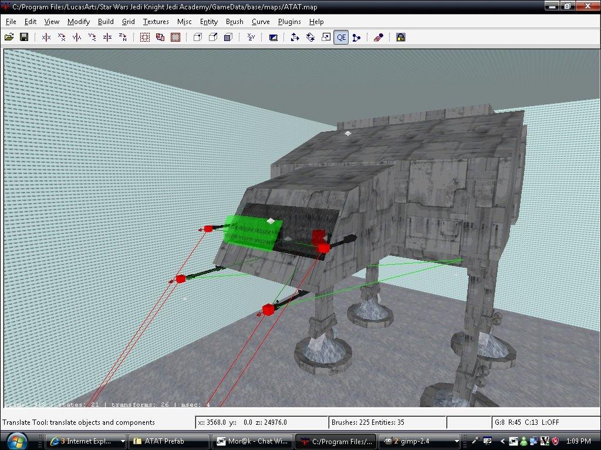Toggle the QE clipper mode button
The width and height of the screenshot is (601, 450).
tap(341, 37)
